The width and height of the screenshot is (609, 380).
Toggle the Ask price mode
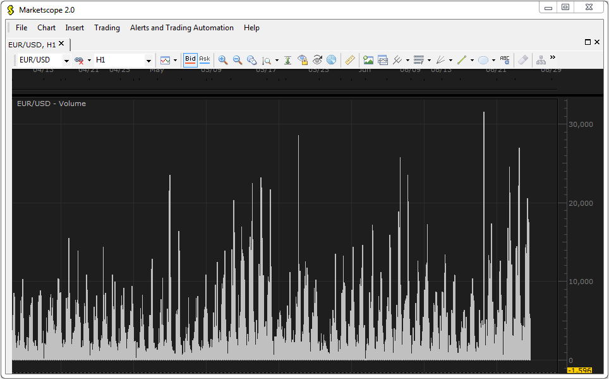click(x=205, y=60)
